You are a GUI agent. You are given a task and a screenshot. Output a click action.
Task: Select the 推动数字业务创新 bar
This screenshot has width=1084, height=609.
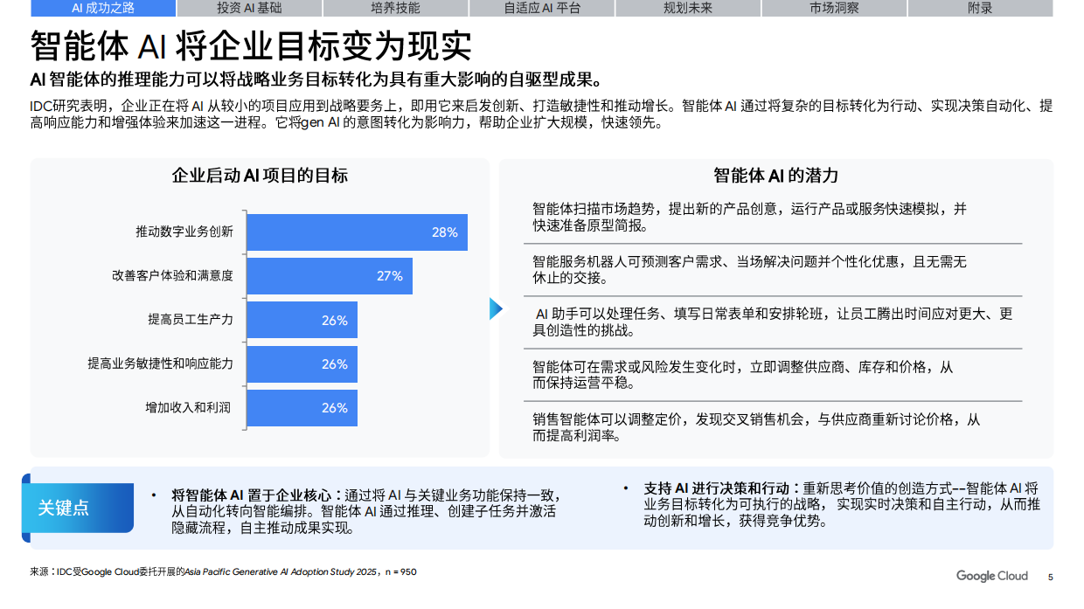(358, 232)
